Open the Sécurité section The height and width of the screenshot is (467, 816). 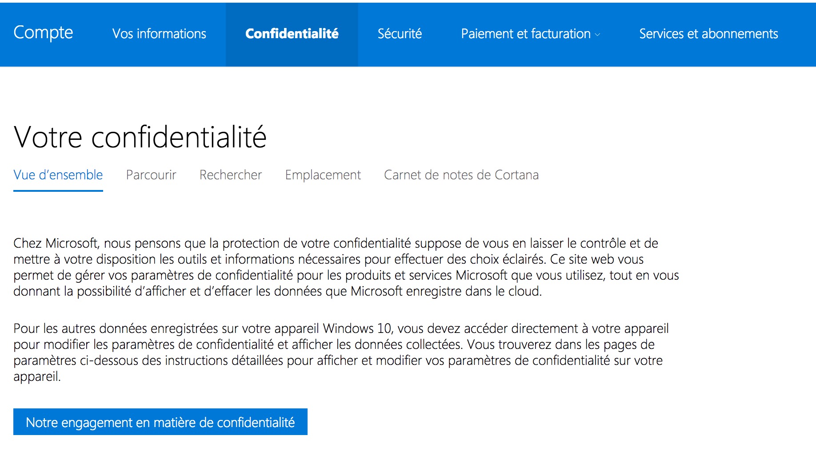(x=400, y=34)
